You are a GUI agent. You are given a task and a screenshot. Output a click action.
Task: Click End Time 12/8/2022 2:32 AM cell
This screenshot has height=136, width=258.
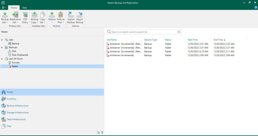coord(224,44)
